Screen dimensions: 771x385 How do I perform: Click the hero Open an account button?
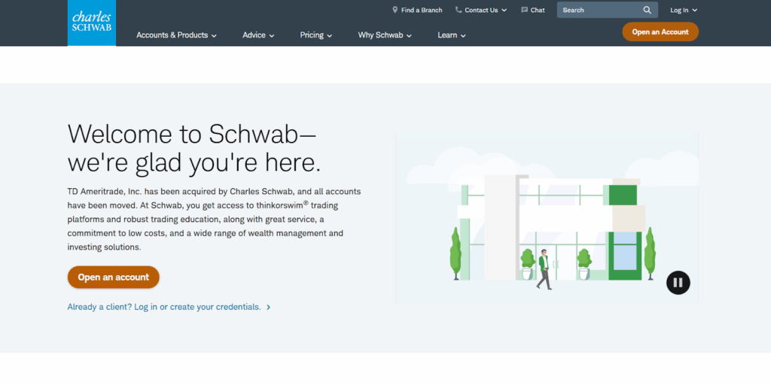pyautogui.click(x=114, y=277)
